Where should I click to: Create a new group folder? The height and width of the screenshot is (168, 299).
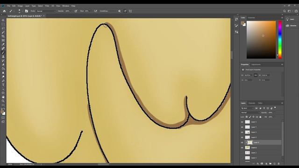(270, 164)
